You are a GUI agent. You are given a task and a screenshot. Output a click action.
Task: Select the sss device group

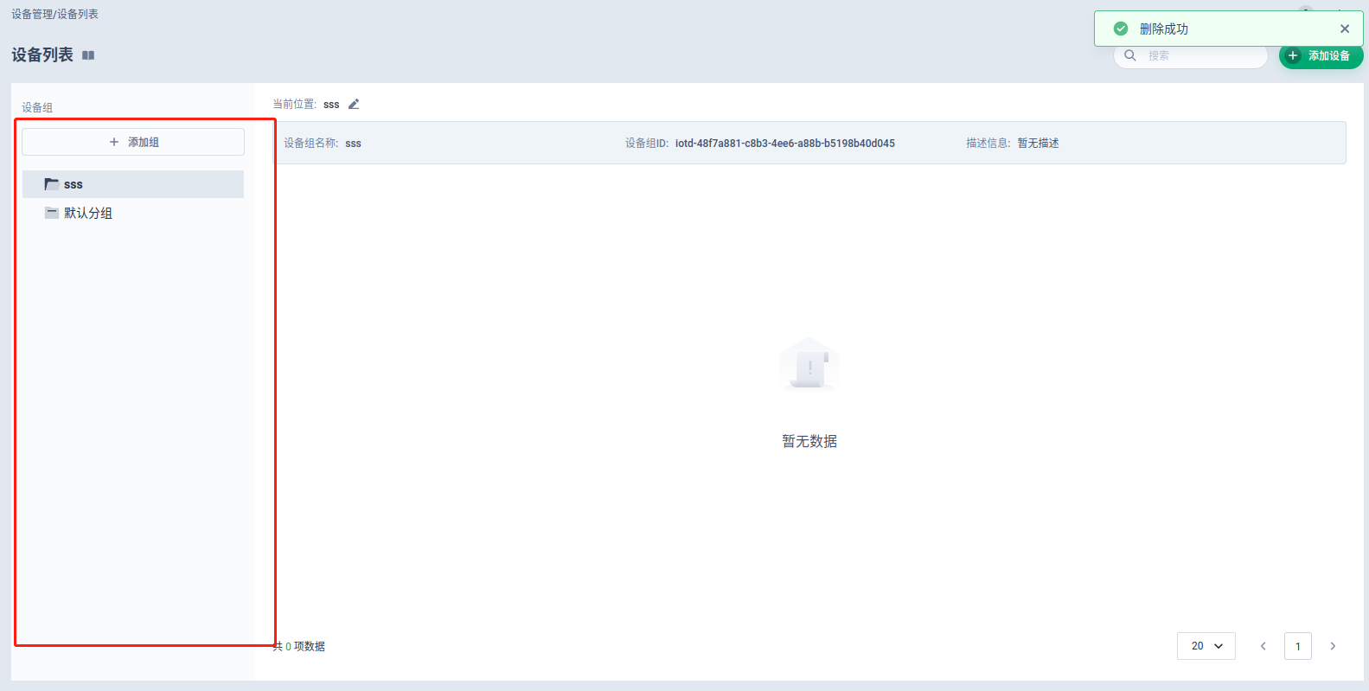click(74, 184)
